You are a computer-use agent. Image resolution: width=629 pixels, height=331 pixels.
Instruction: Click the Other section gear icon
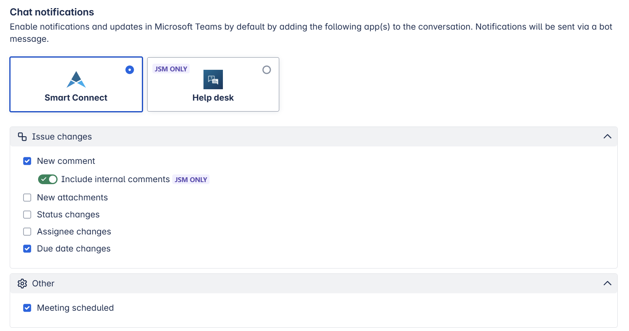click(22, 284)
